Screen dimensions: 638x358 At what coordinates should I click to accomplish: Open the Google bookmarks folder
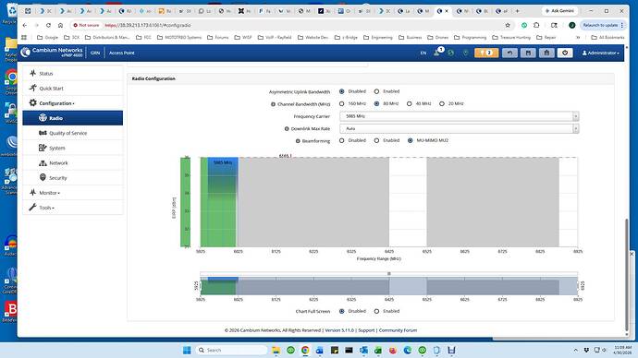(x=47, y=37)
